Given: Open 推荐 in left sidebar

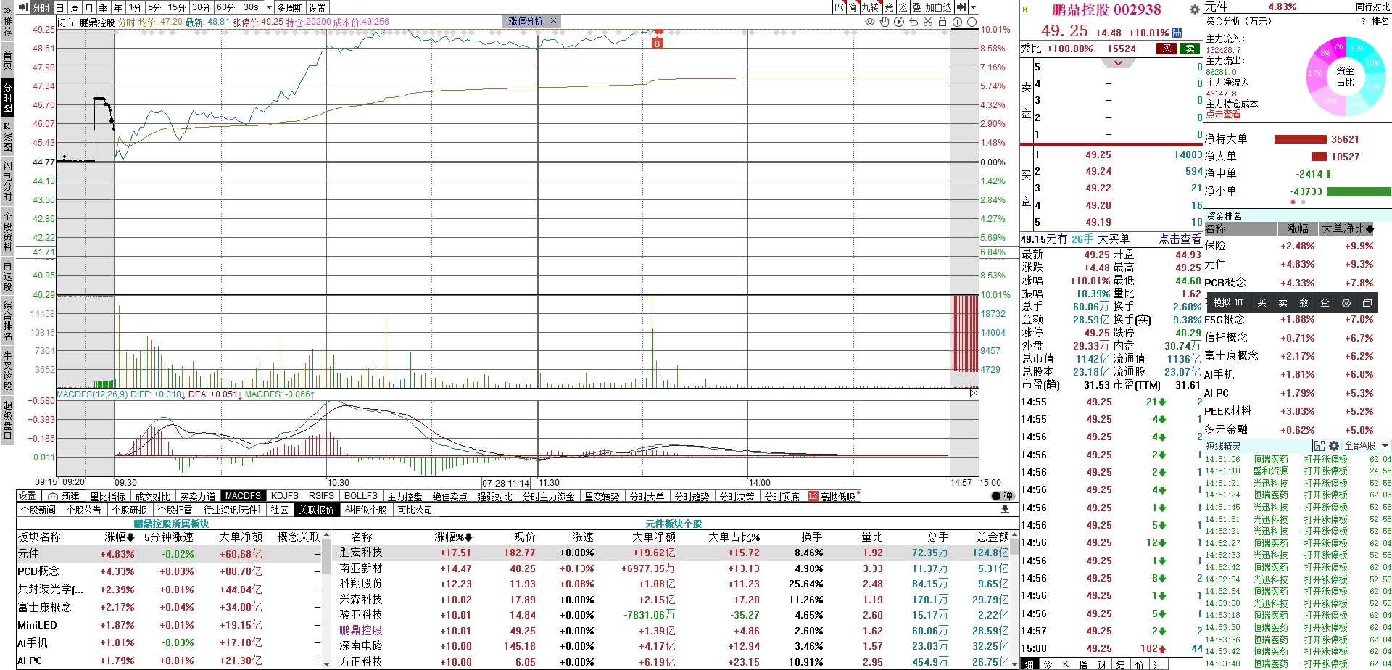Looking at the screenshot, I should point(7,26).
